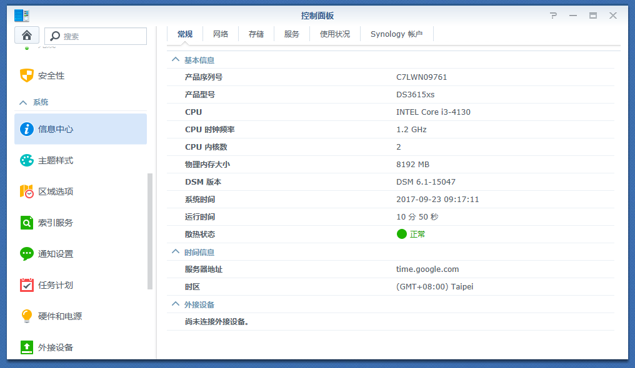635x368 pixels.
Task: Collapse the 时间信息 section
Action: (x=174, y=252)
